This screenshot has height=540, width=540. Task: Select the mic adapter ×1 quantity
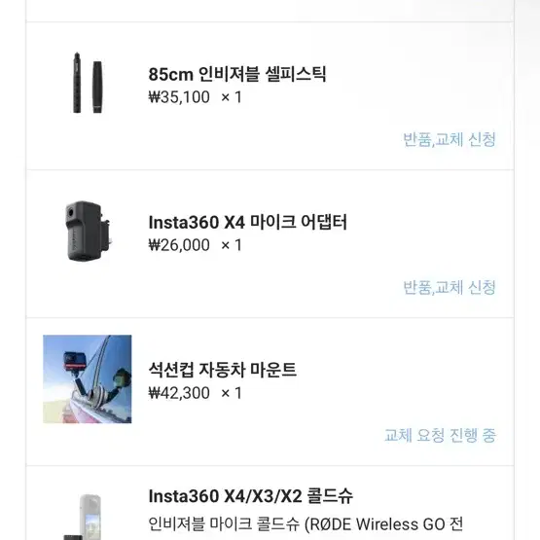pyautogui.click(x=232, y=245)
